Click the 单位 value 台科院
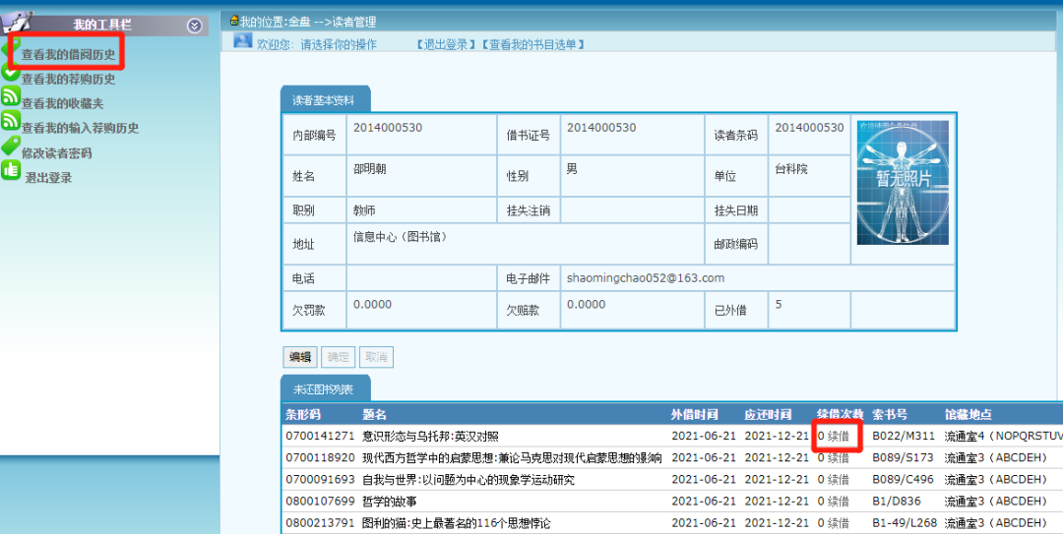This screenshot has height=534, width=1063. [791, 169]
